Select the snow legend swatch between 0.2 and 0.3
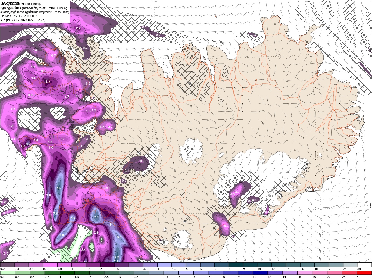372x279 pixels. (x=7, y=265)
